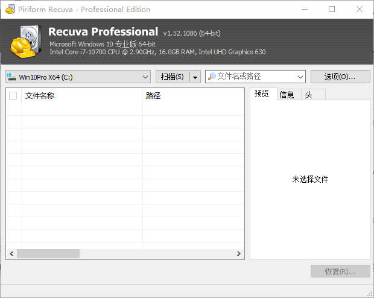374x298 pixels.
Task: Start scanning with the 扫描(S) button
Action: coord(173,77)
